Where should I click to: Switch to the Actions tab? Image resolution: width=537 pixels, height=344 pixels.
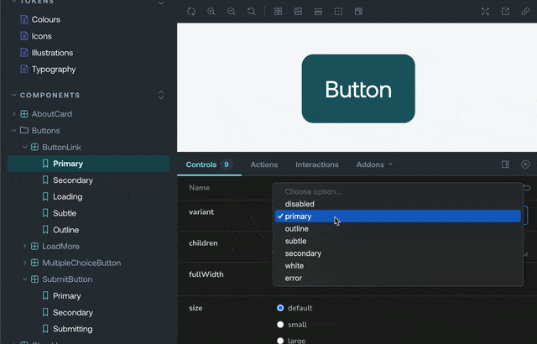point(264,164)
